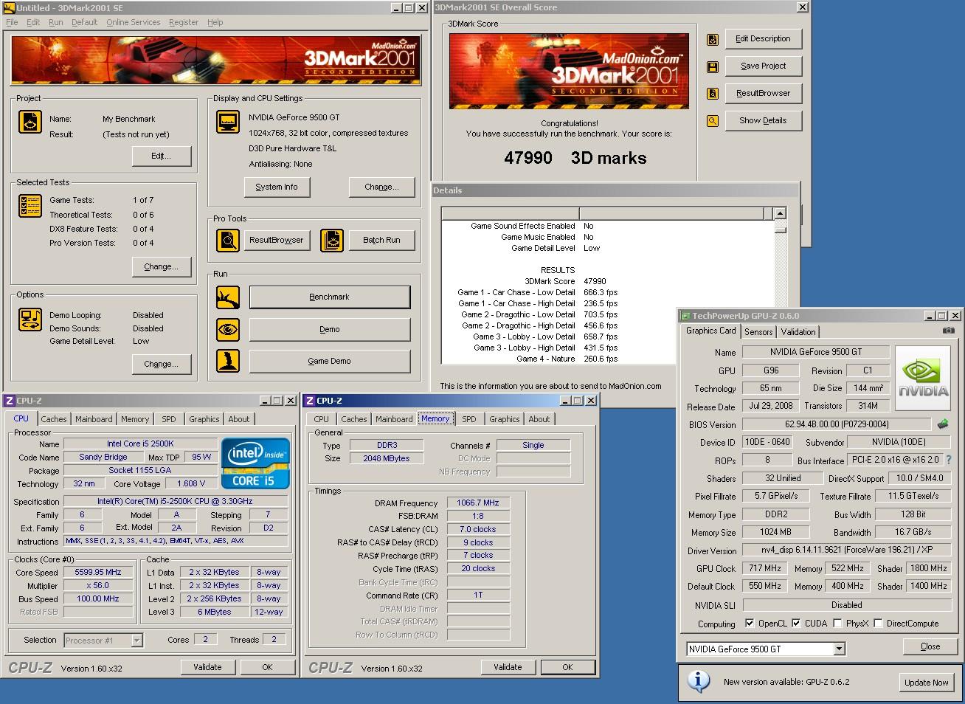Image resolution: width=965 pixels, height=704 pixels.
Task: Click the Update Now button in GPU-Z
Action: 927,683
